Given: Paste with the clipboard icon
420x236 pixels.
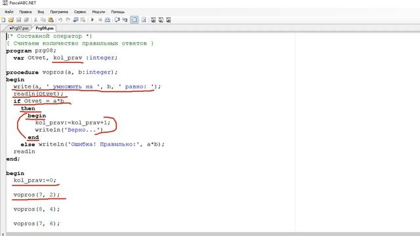Looking at the screenshot, I should point(51,20).
